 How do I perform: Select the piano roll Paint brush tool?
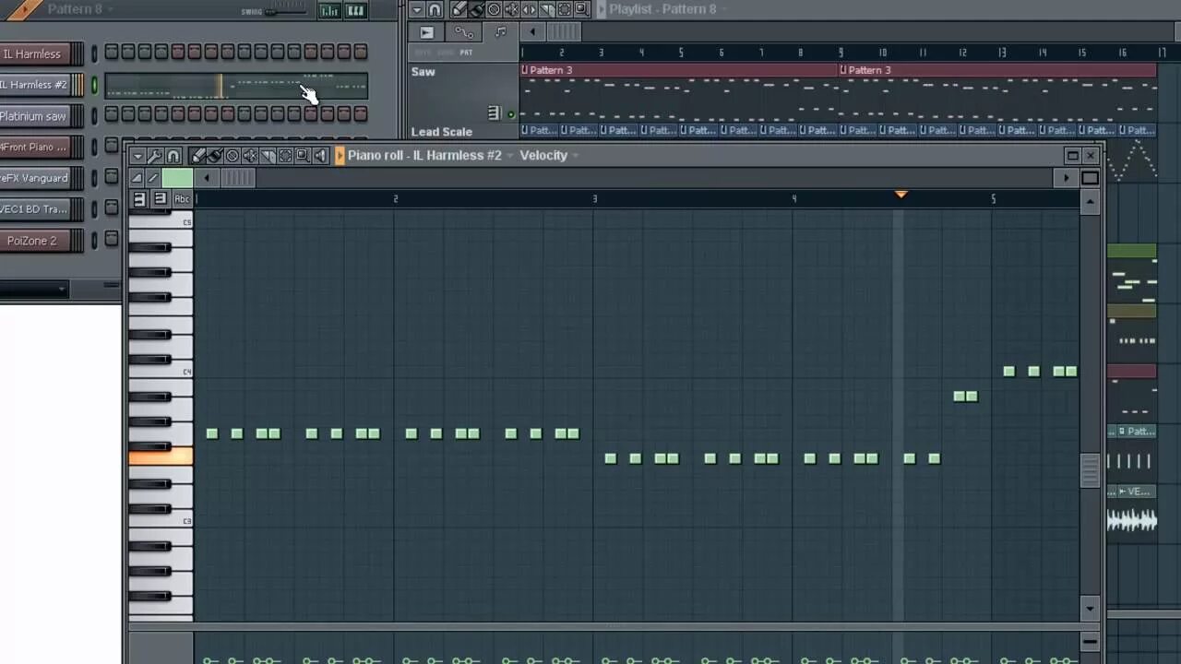pos(215,156)
